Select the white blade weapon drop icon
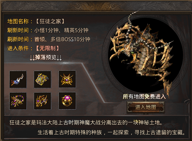 (18, 79)
